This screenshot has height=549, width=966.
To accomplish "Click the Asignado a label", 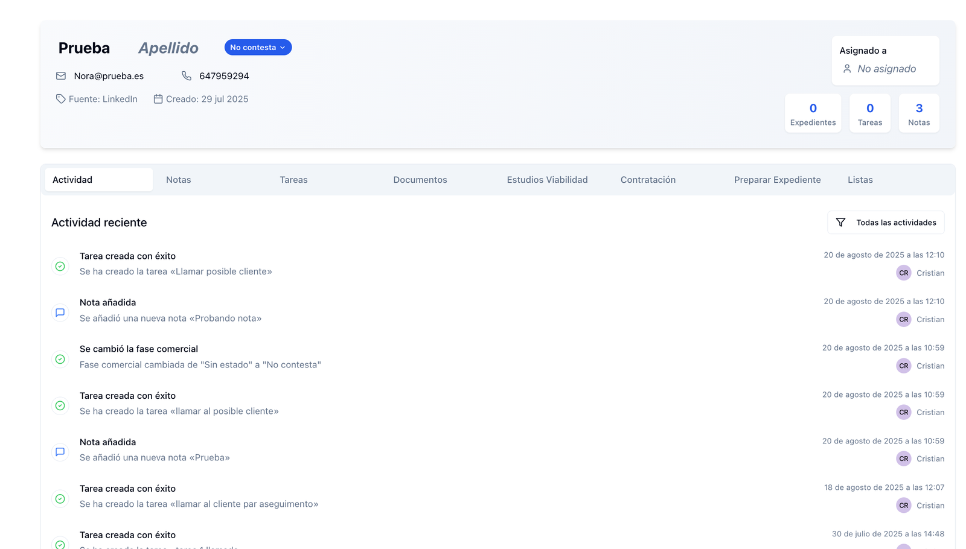I will [863, 51].
